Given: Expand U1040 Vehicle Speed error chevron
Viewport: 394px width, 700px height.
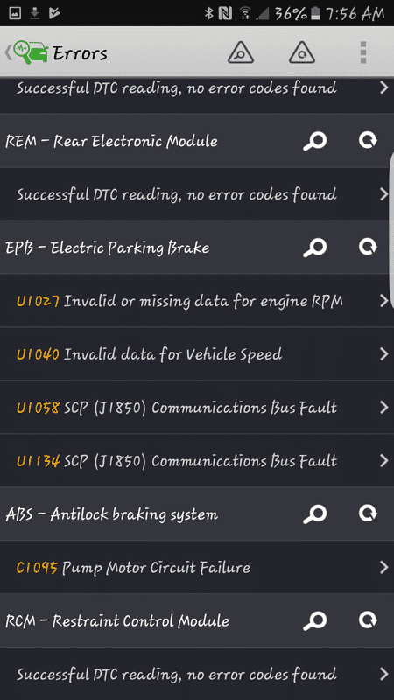Looking at the screenshot, I should click(383, 354).
